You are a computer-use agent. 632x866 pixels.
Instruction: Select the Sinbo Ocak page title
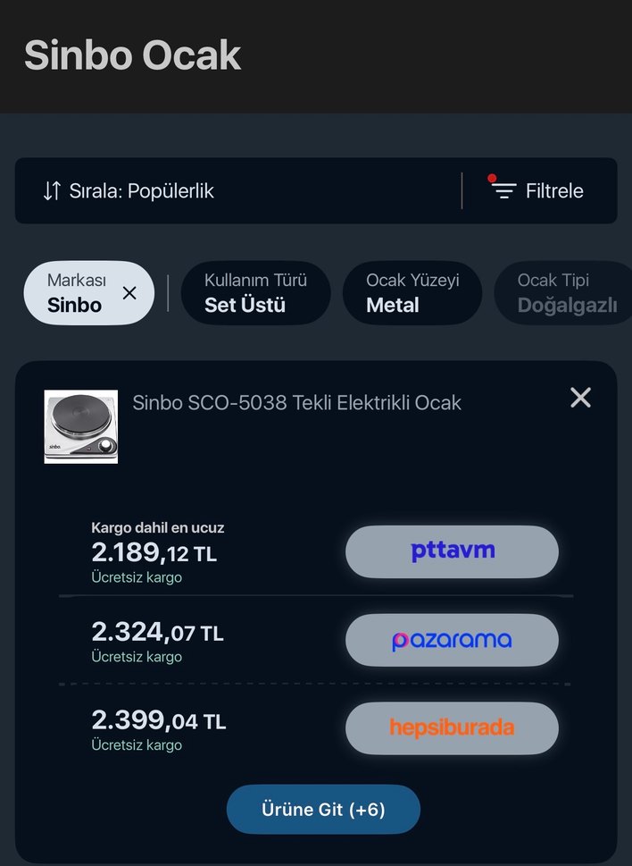click(x=132, y=55)
